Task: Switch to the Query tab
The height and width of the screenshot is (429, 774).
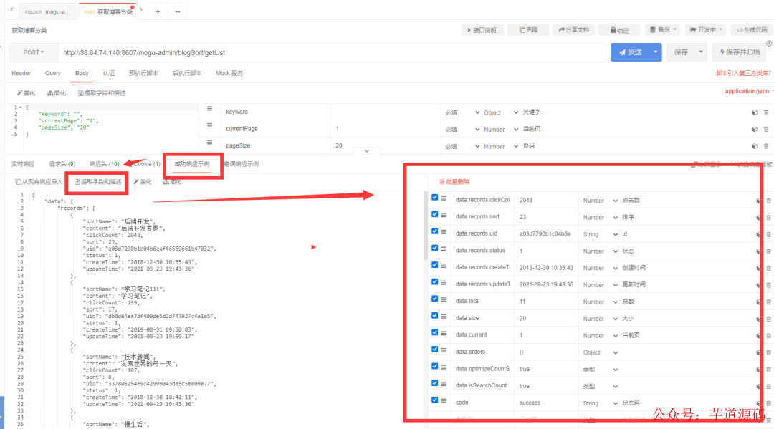Action: tap(53, 73)
